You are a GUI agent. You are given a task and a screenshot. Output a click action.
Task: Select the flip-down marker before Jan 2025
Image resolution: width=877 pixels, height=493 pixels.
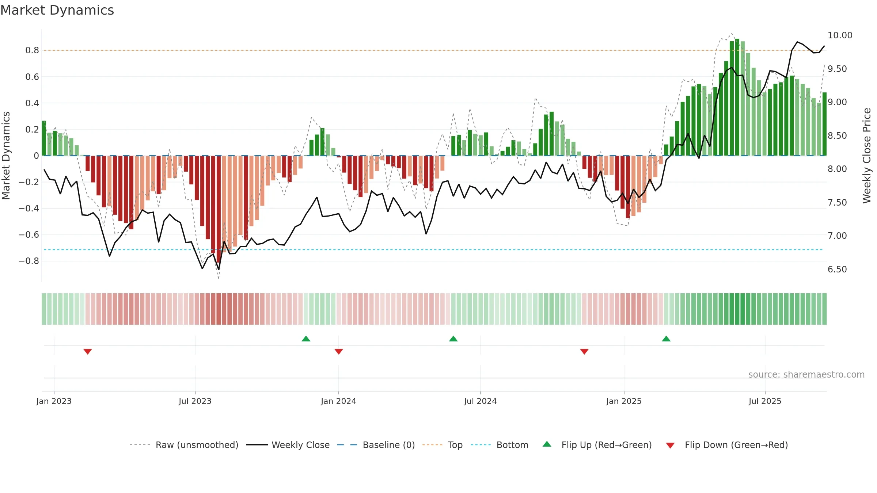584,351
